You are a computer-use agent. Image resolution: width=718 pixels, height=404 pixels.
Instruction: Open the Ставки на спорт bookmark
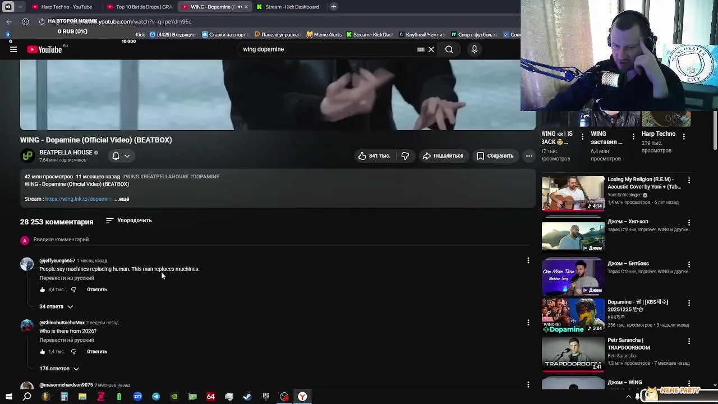click(224, 35)
